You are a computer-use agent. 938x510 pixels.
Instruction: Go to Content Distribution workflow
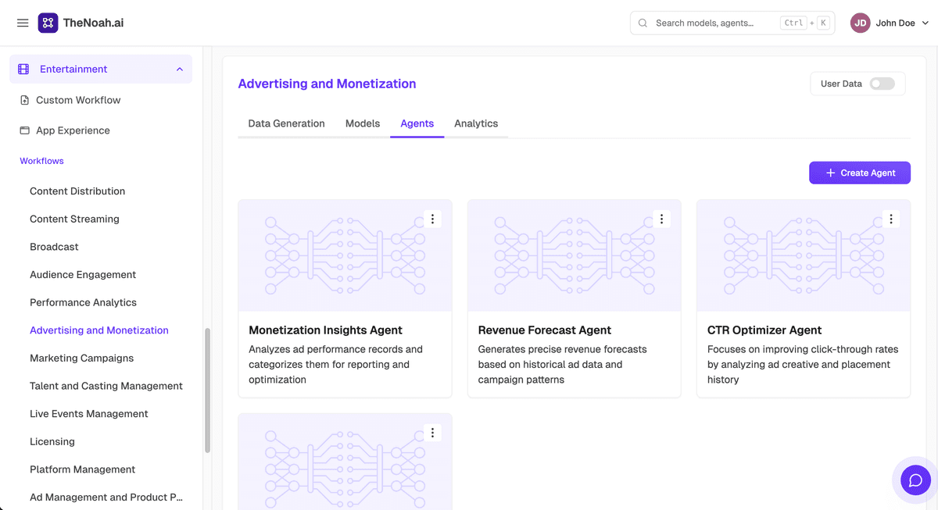(x=77, y=191)
